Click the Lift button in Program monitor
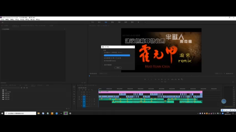 [172, 79]
